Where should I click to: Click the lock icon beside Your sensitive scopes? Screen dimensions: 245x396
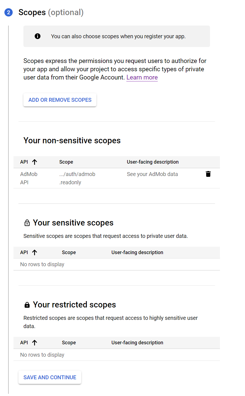27,223
